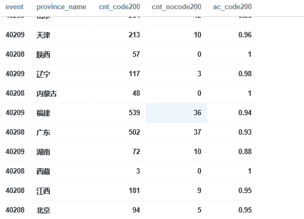Click cnt_code200 value 502

tap(134, 132)
